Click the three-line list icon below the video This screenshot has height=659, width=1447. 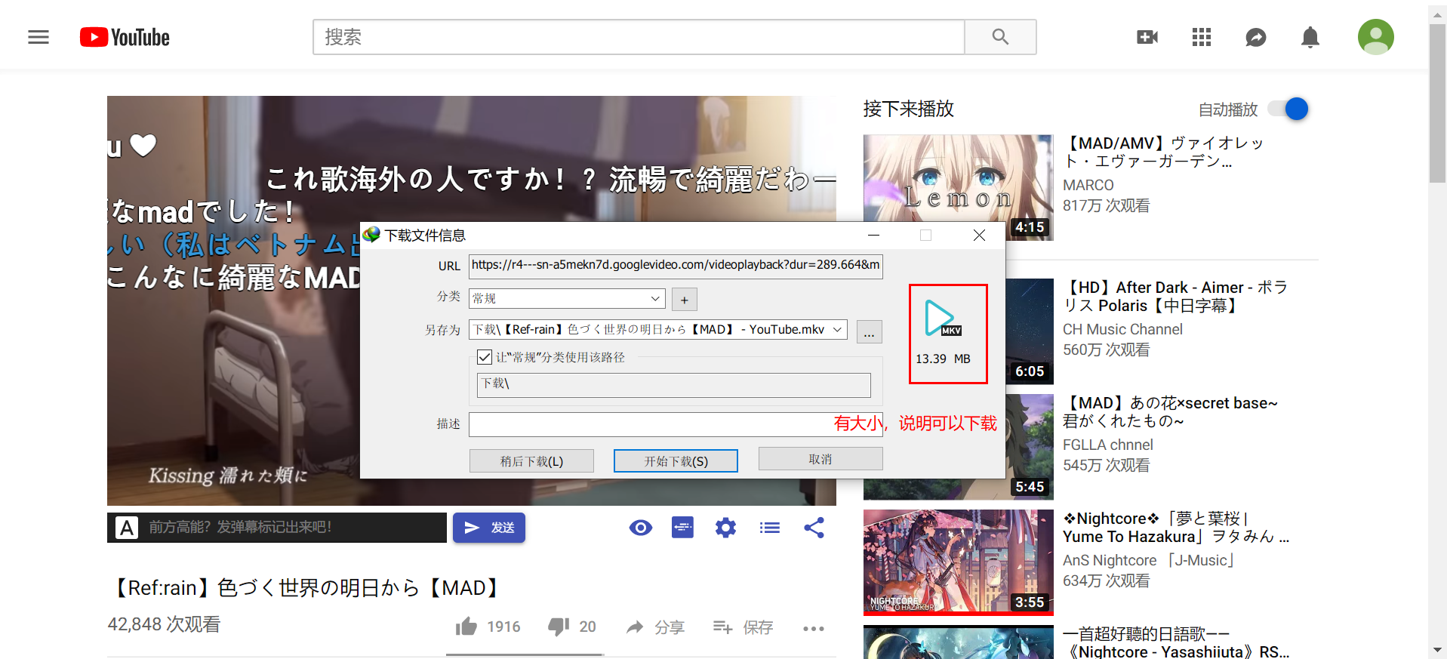click(770, 528)
